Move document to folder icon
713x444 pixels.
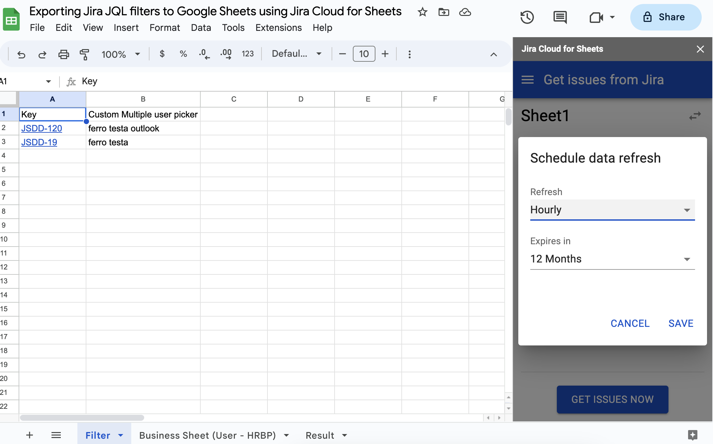coord(444,12)
